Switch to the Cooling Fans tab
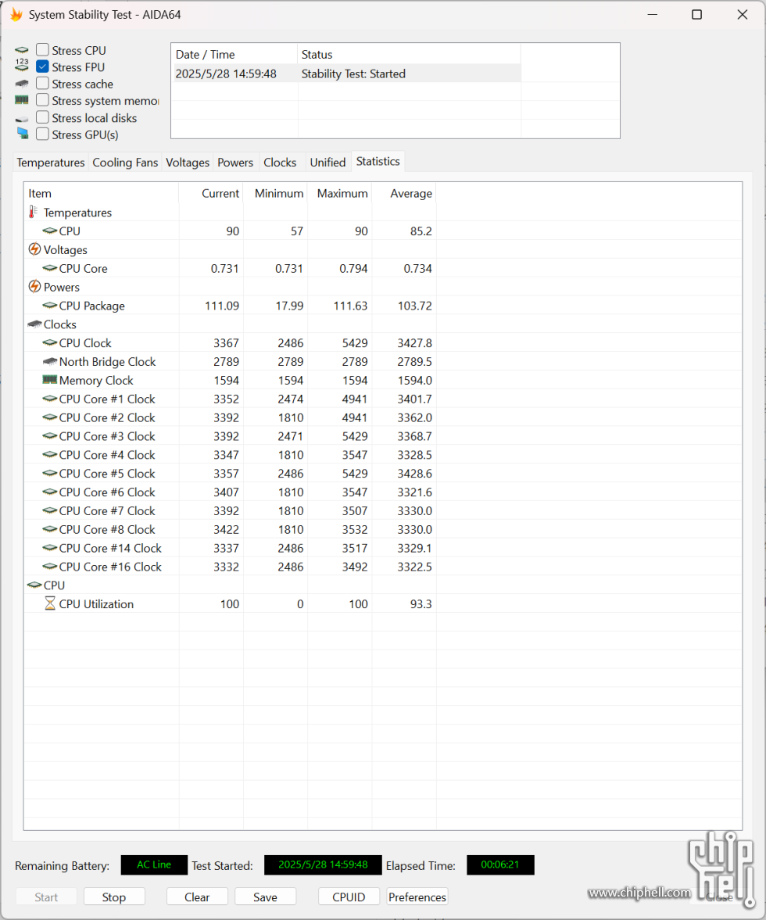The height and width of the screenshot is (920, 766). click(x=125, y=163)
